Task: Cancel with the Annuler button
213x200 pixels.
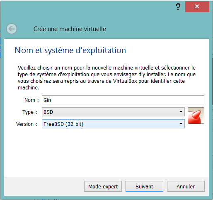Action: point(186,186)
